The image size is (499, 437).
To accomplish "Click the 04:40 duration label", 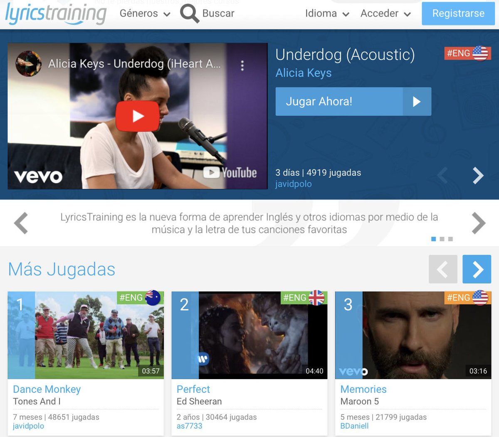I will pos(314,371).
